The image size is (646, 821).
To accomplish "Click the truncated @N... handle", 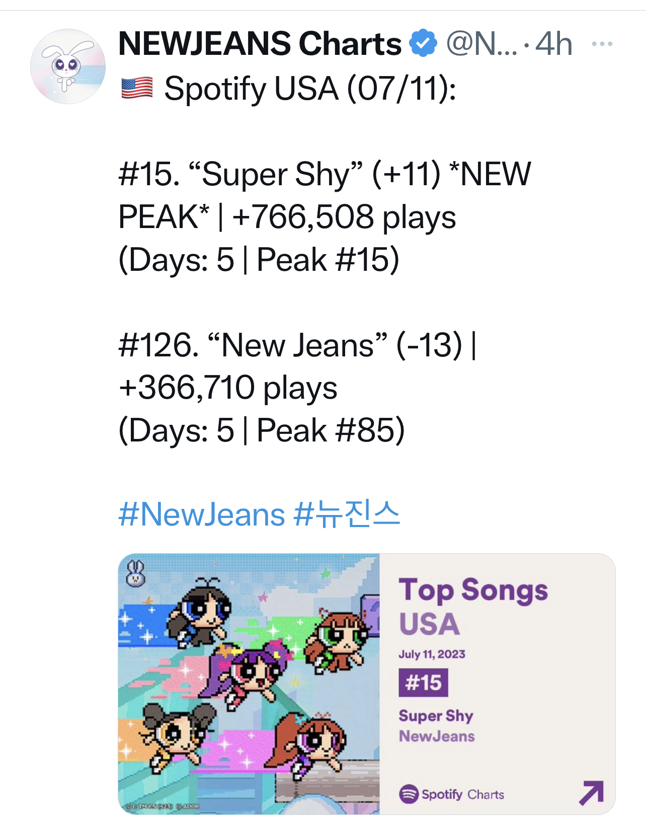I will 481,44.
